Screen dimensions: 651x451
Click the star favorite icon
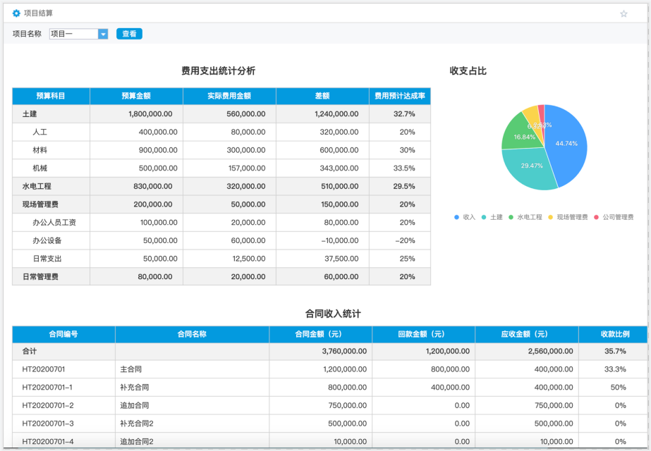click(x=623, y=13)
